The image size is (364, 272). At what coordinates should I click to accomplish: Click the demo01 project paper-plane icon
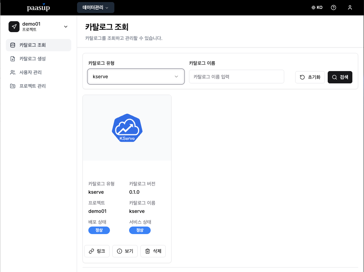pyautogui.click(x=14, y=26)
